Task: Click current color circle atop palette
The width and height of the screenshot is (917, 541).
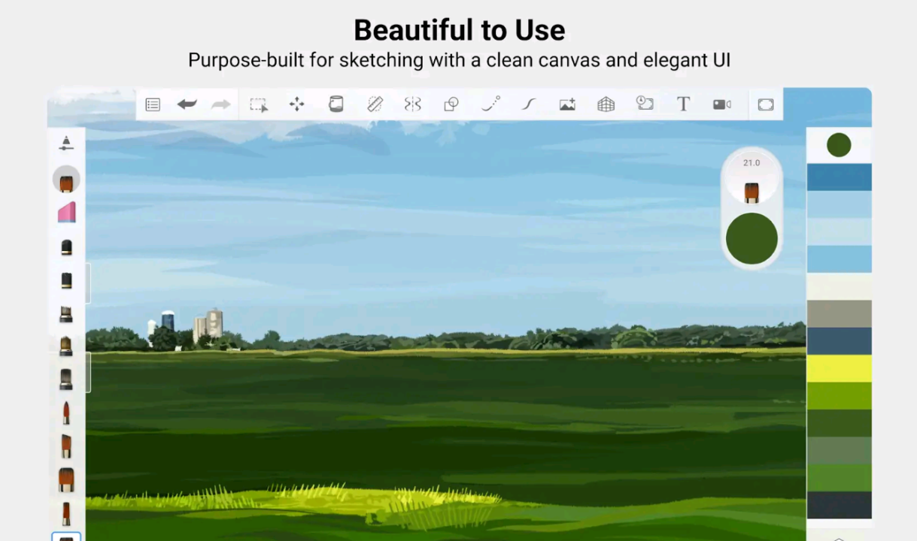Action: 839,145
